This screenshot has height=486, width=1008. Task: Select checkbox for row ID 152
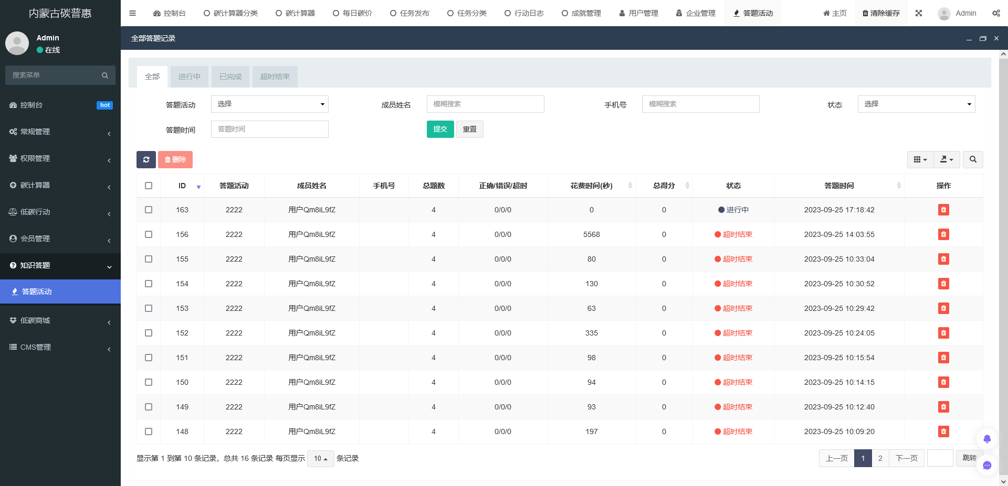(149, 333)
